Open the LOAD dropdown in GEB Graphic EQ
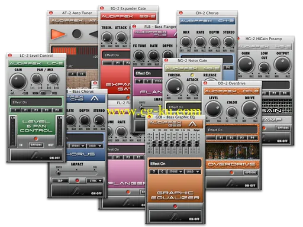 coord(192,171)
